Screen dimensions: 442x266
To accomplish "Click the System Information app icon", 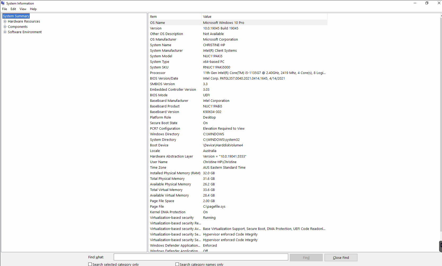I will [x=3, y=3].
